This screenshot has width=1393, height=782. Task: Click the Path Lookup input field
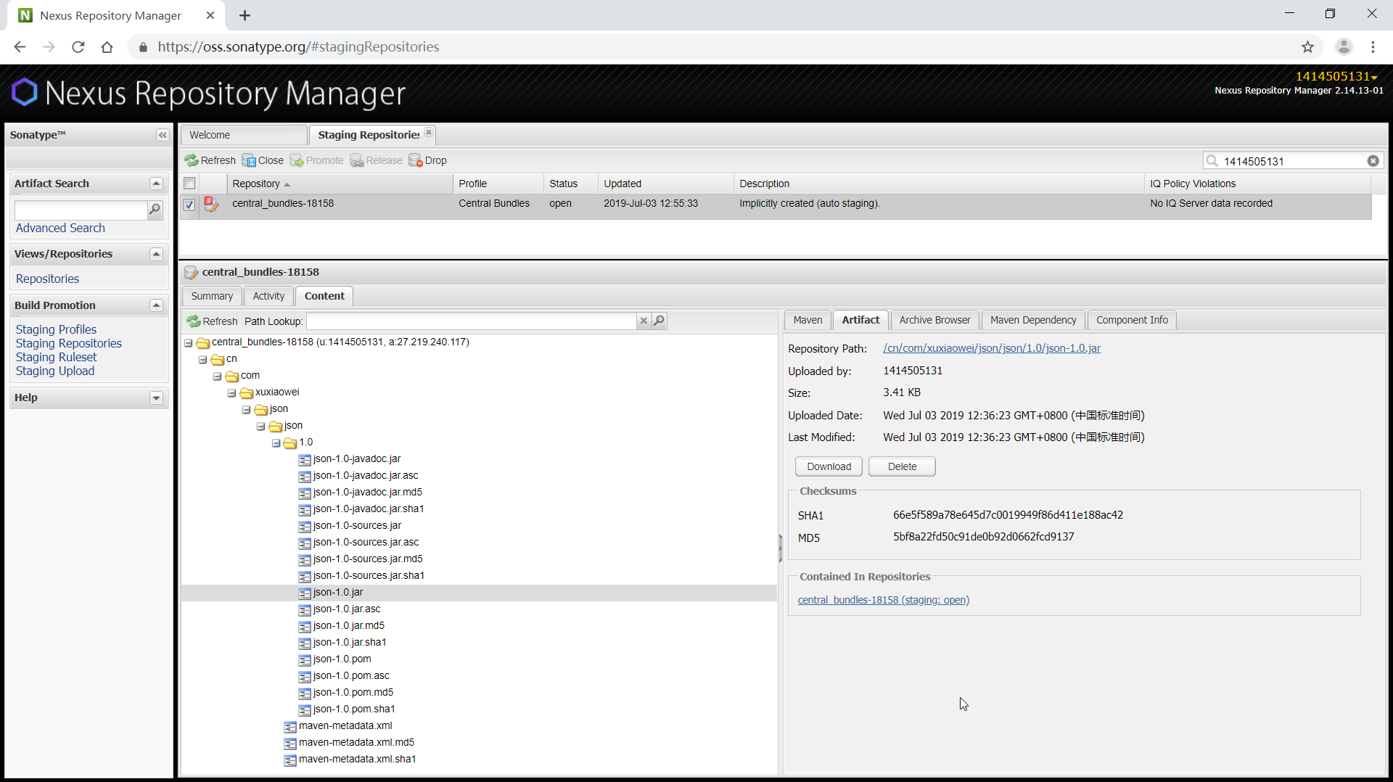pos(472,321)
